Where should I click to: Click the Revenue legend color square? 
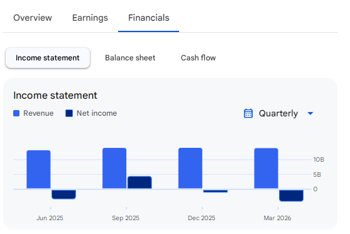(16, 113)
